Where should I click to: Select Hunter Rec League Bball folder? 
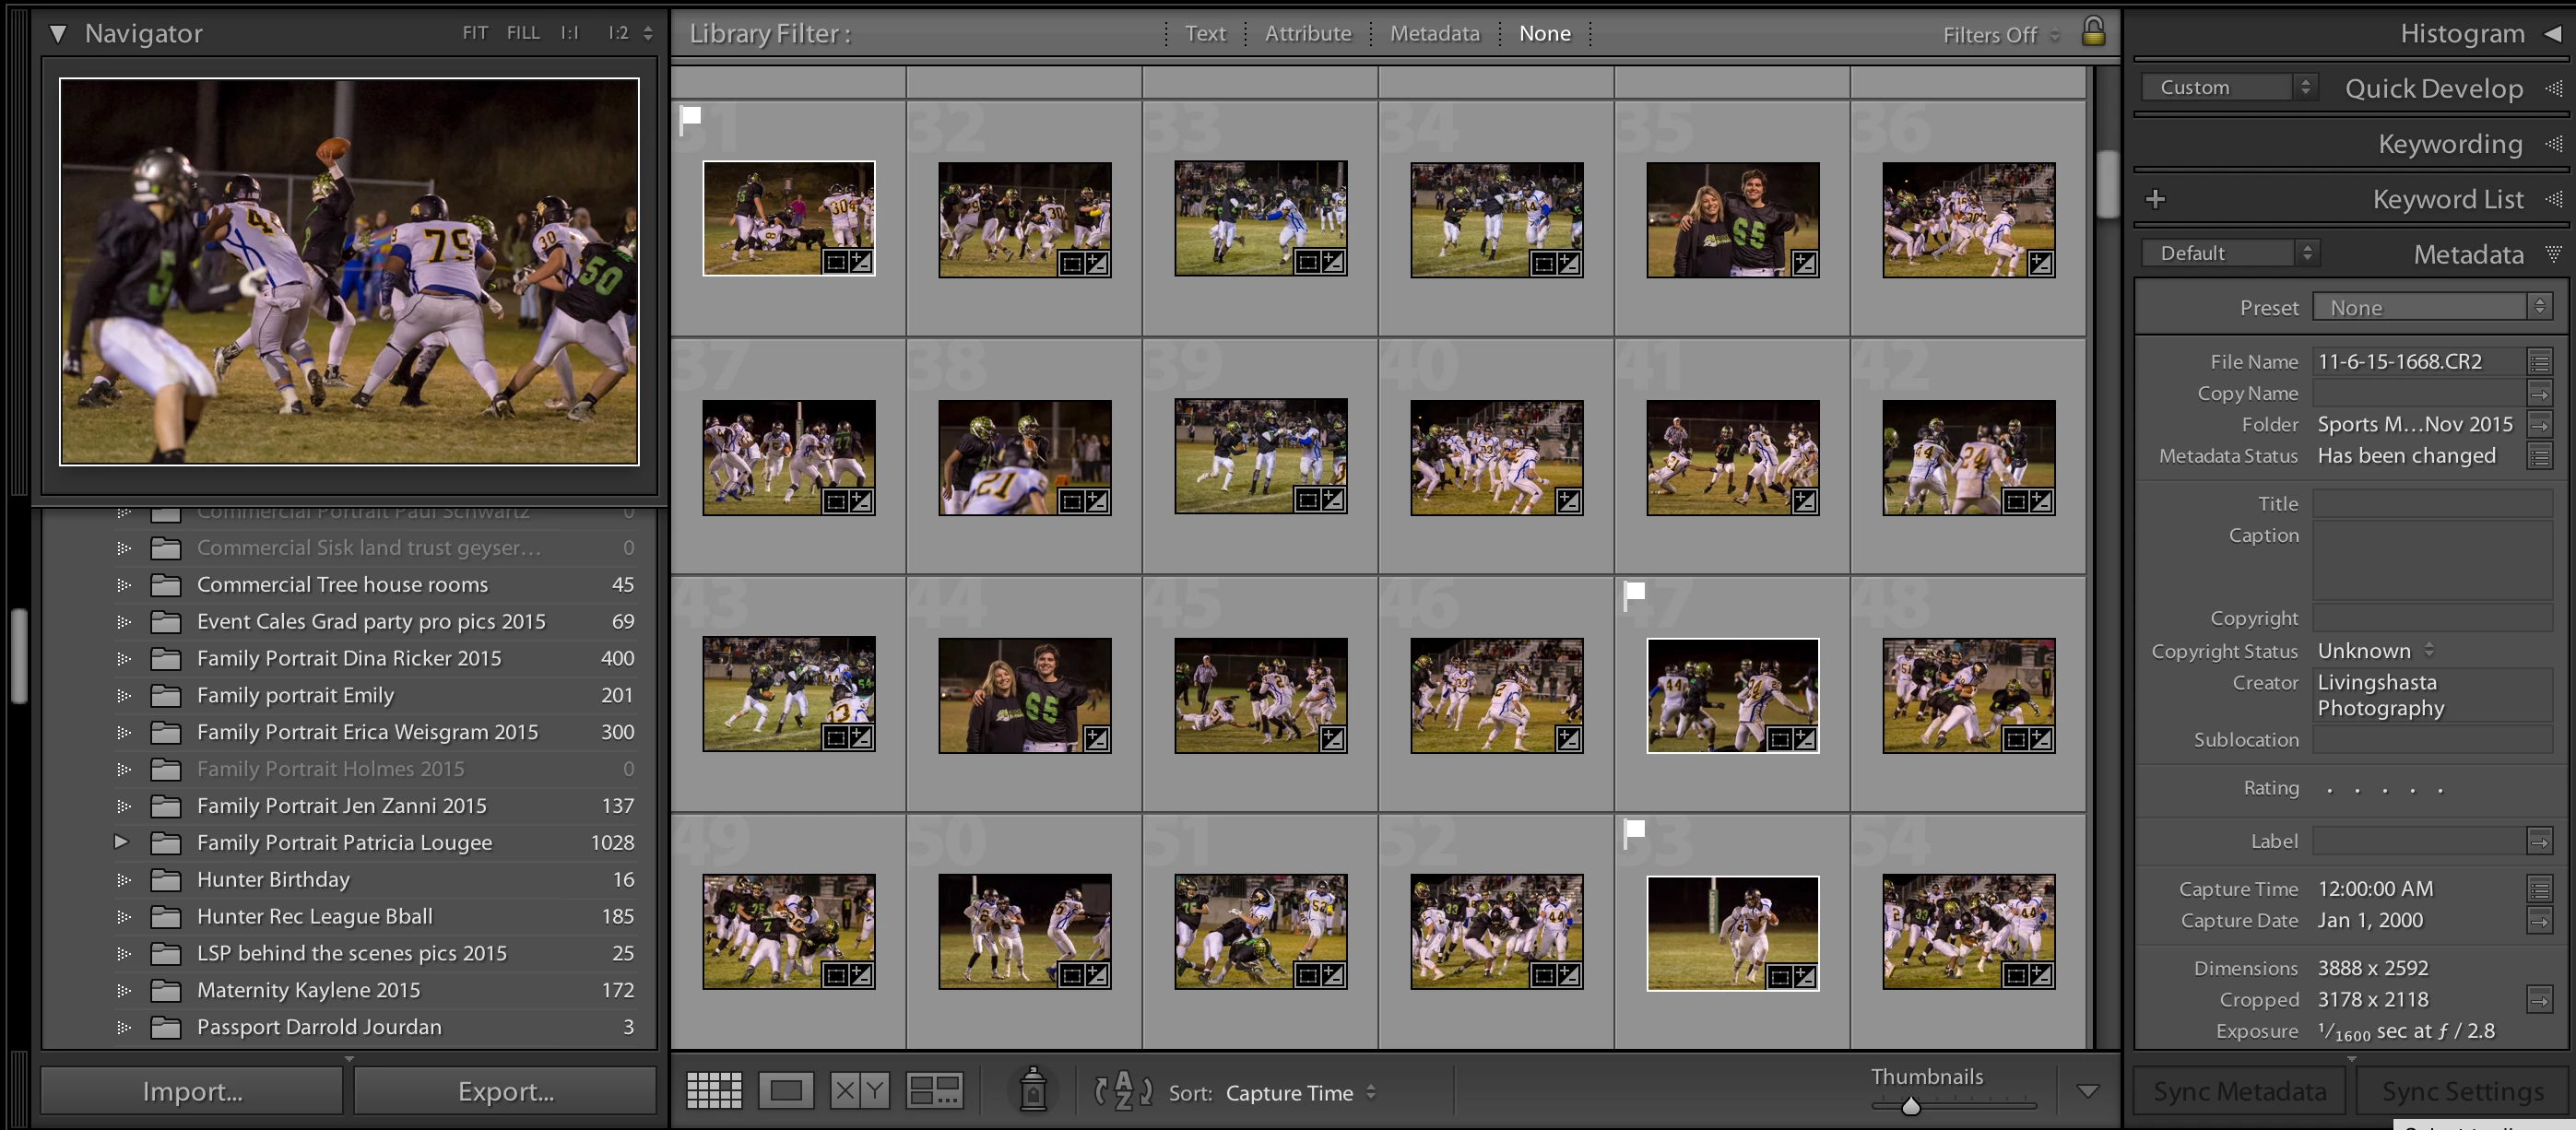pos(315,916)
